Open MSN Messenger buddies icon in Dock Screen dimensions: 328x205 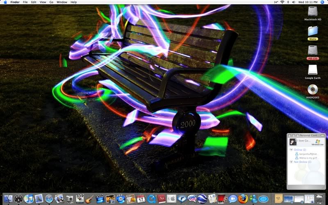253,199
